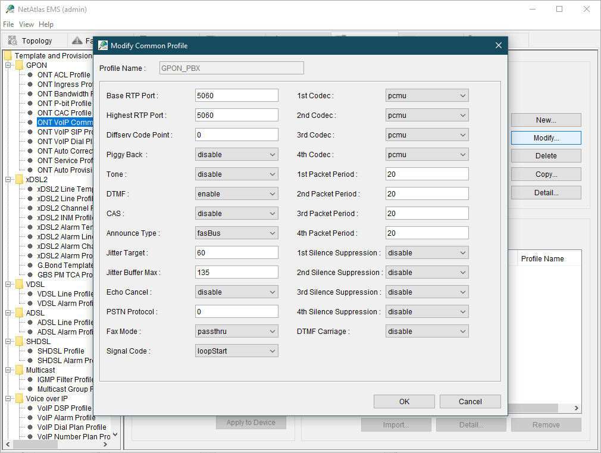Open the 4th Silence Suppression dropdown
Viewport: 601px width, 453px height.
coord(427,312)
